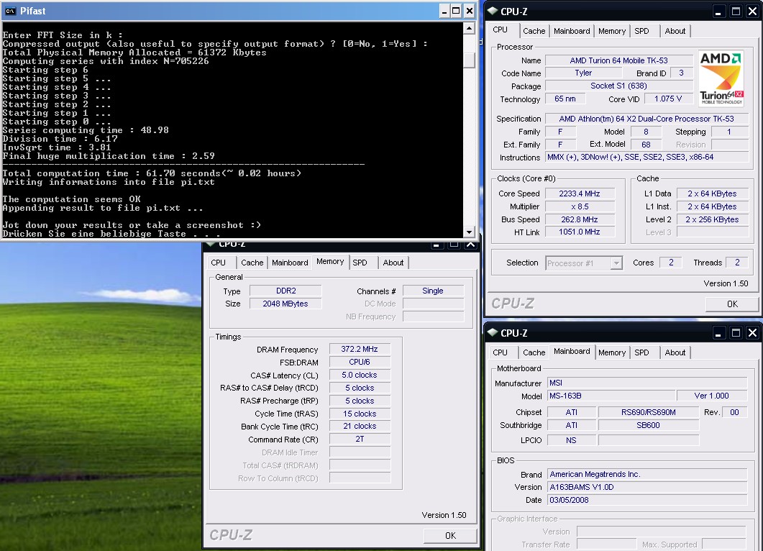Click the AMD Turion 64 X2 logo
The height and width of the screenshot is (551, 763).
[x=721, y=78]
